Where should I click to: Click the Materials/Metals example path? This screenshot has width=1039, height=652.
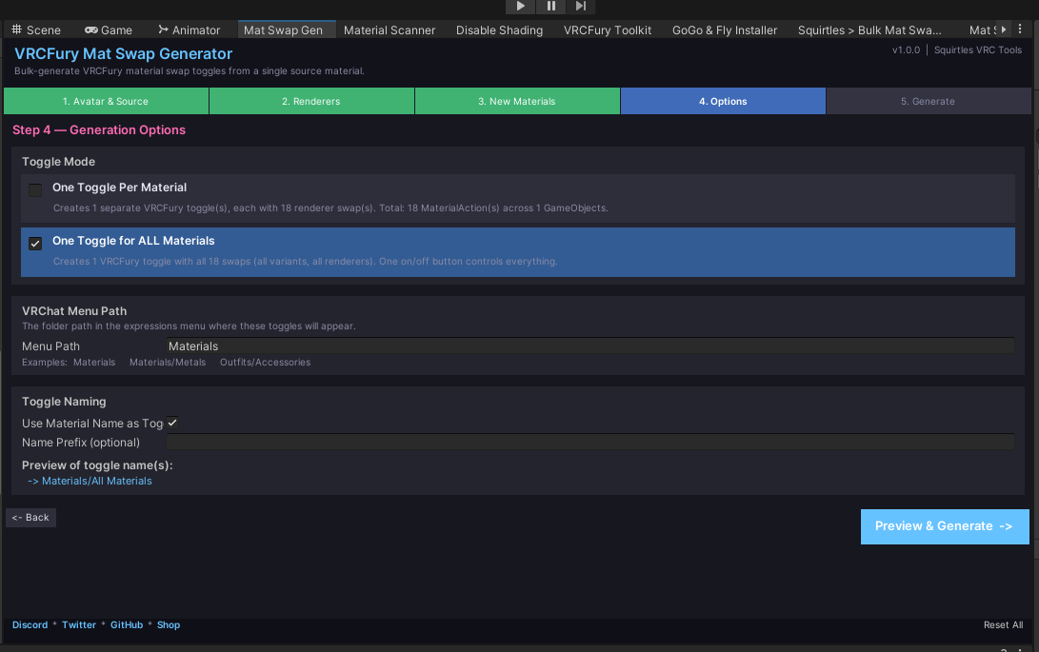pos(168,363)
